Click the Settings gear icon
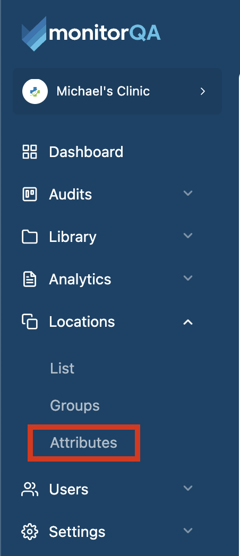The height and width of the screenshot is (556, 240). tap(30, 532)
